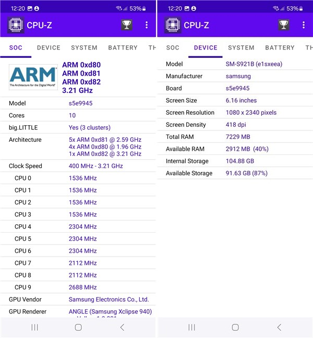Screen dimensions: 313x338
Task: Tap 5x ARM 0xd81 @ 2.59 GHz line
Action: click(x=105, y=140)
